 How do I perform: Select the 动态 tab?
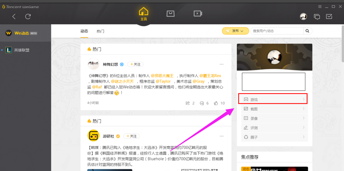pyautogui.click(x=84, y=31)
